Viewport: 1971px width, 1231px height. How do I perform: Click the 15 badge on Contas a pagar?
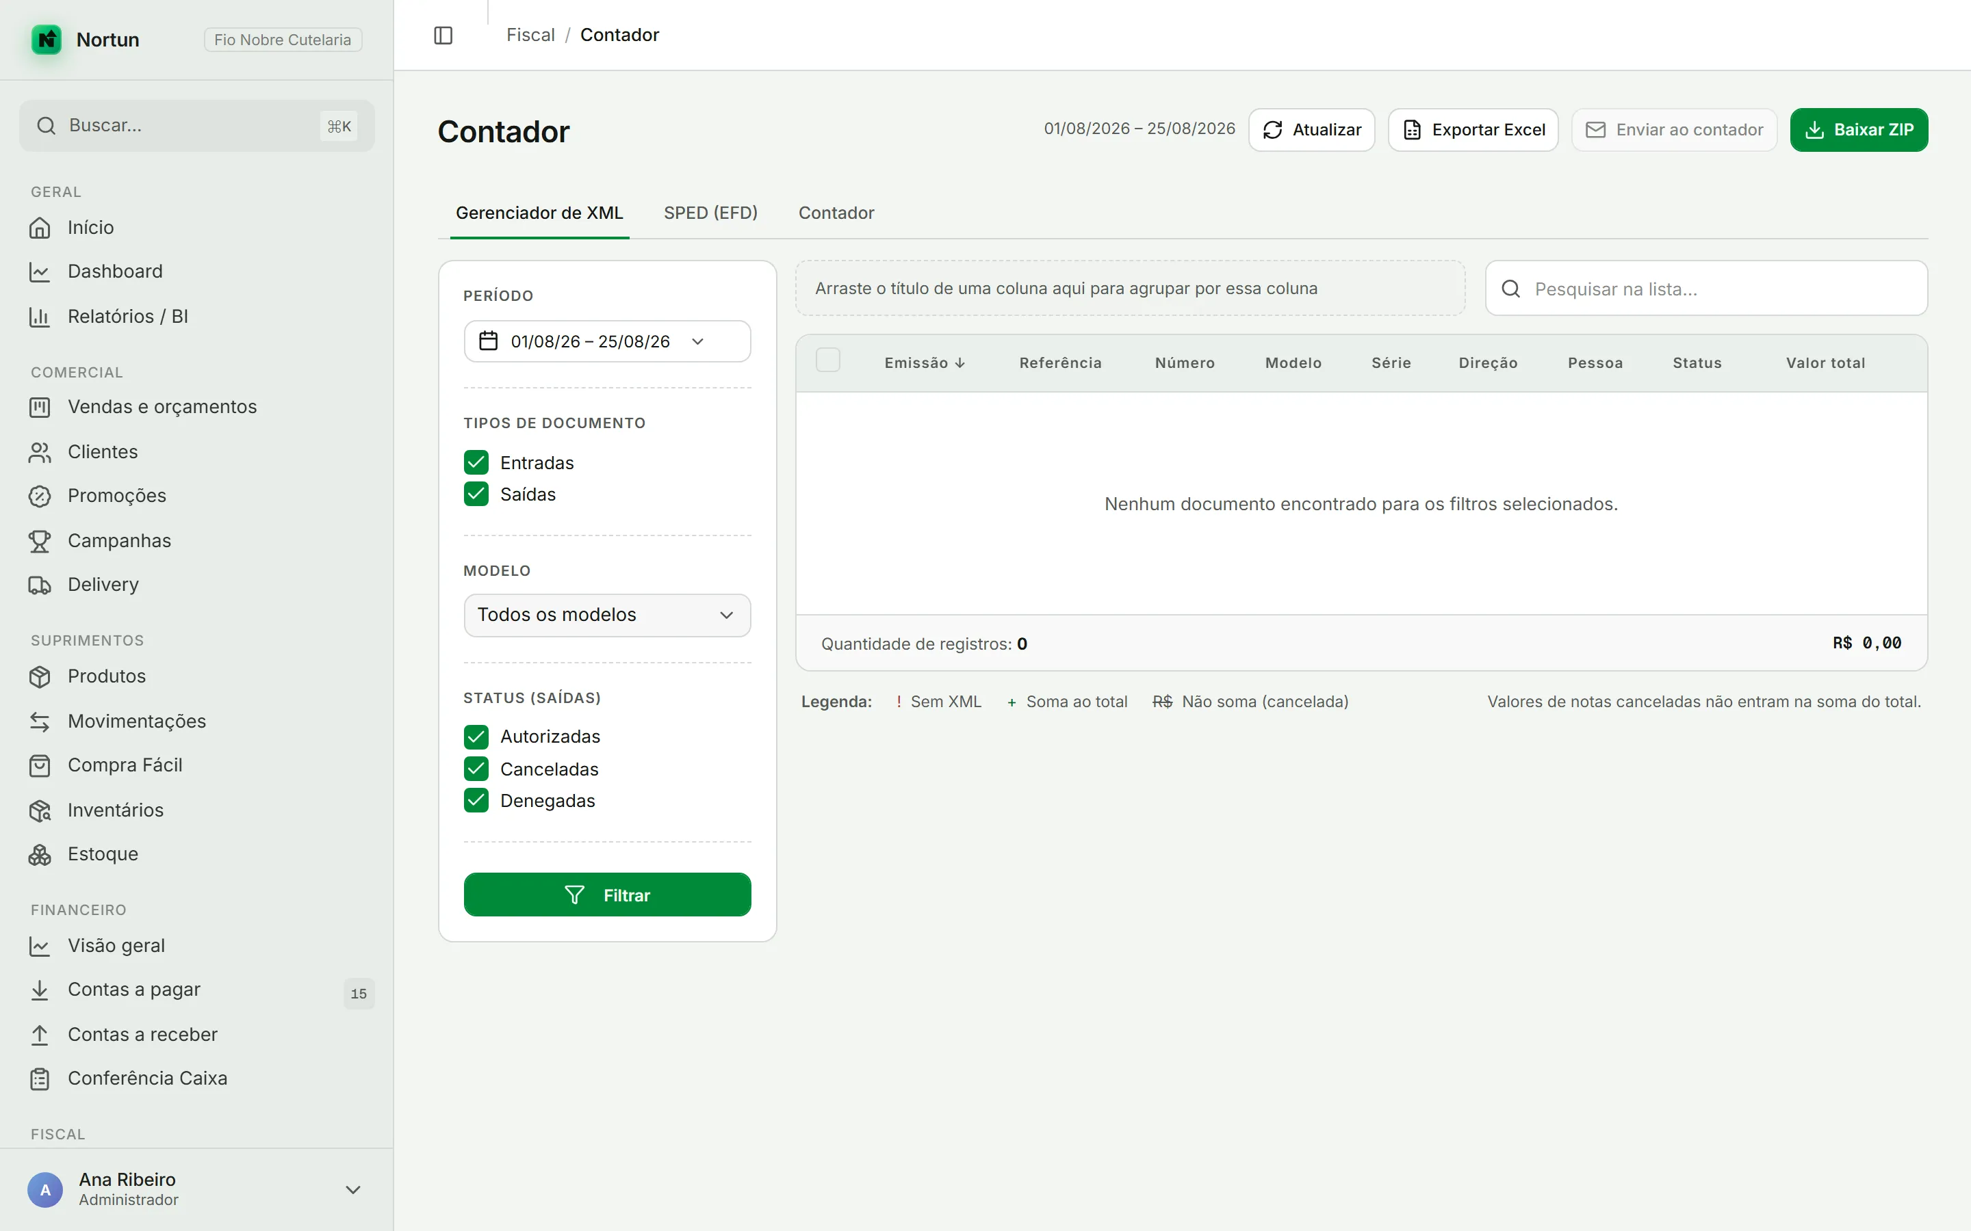359,993
